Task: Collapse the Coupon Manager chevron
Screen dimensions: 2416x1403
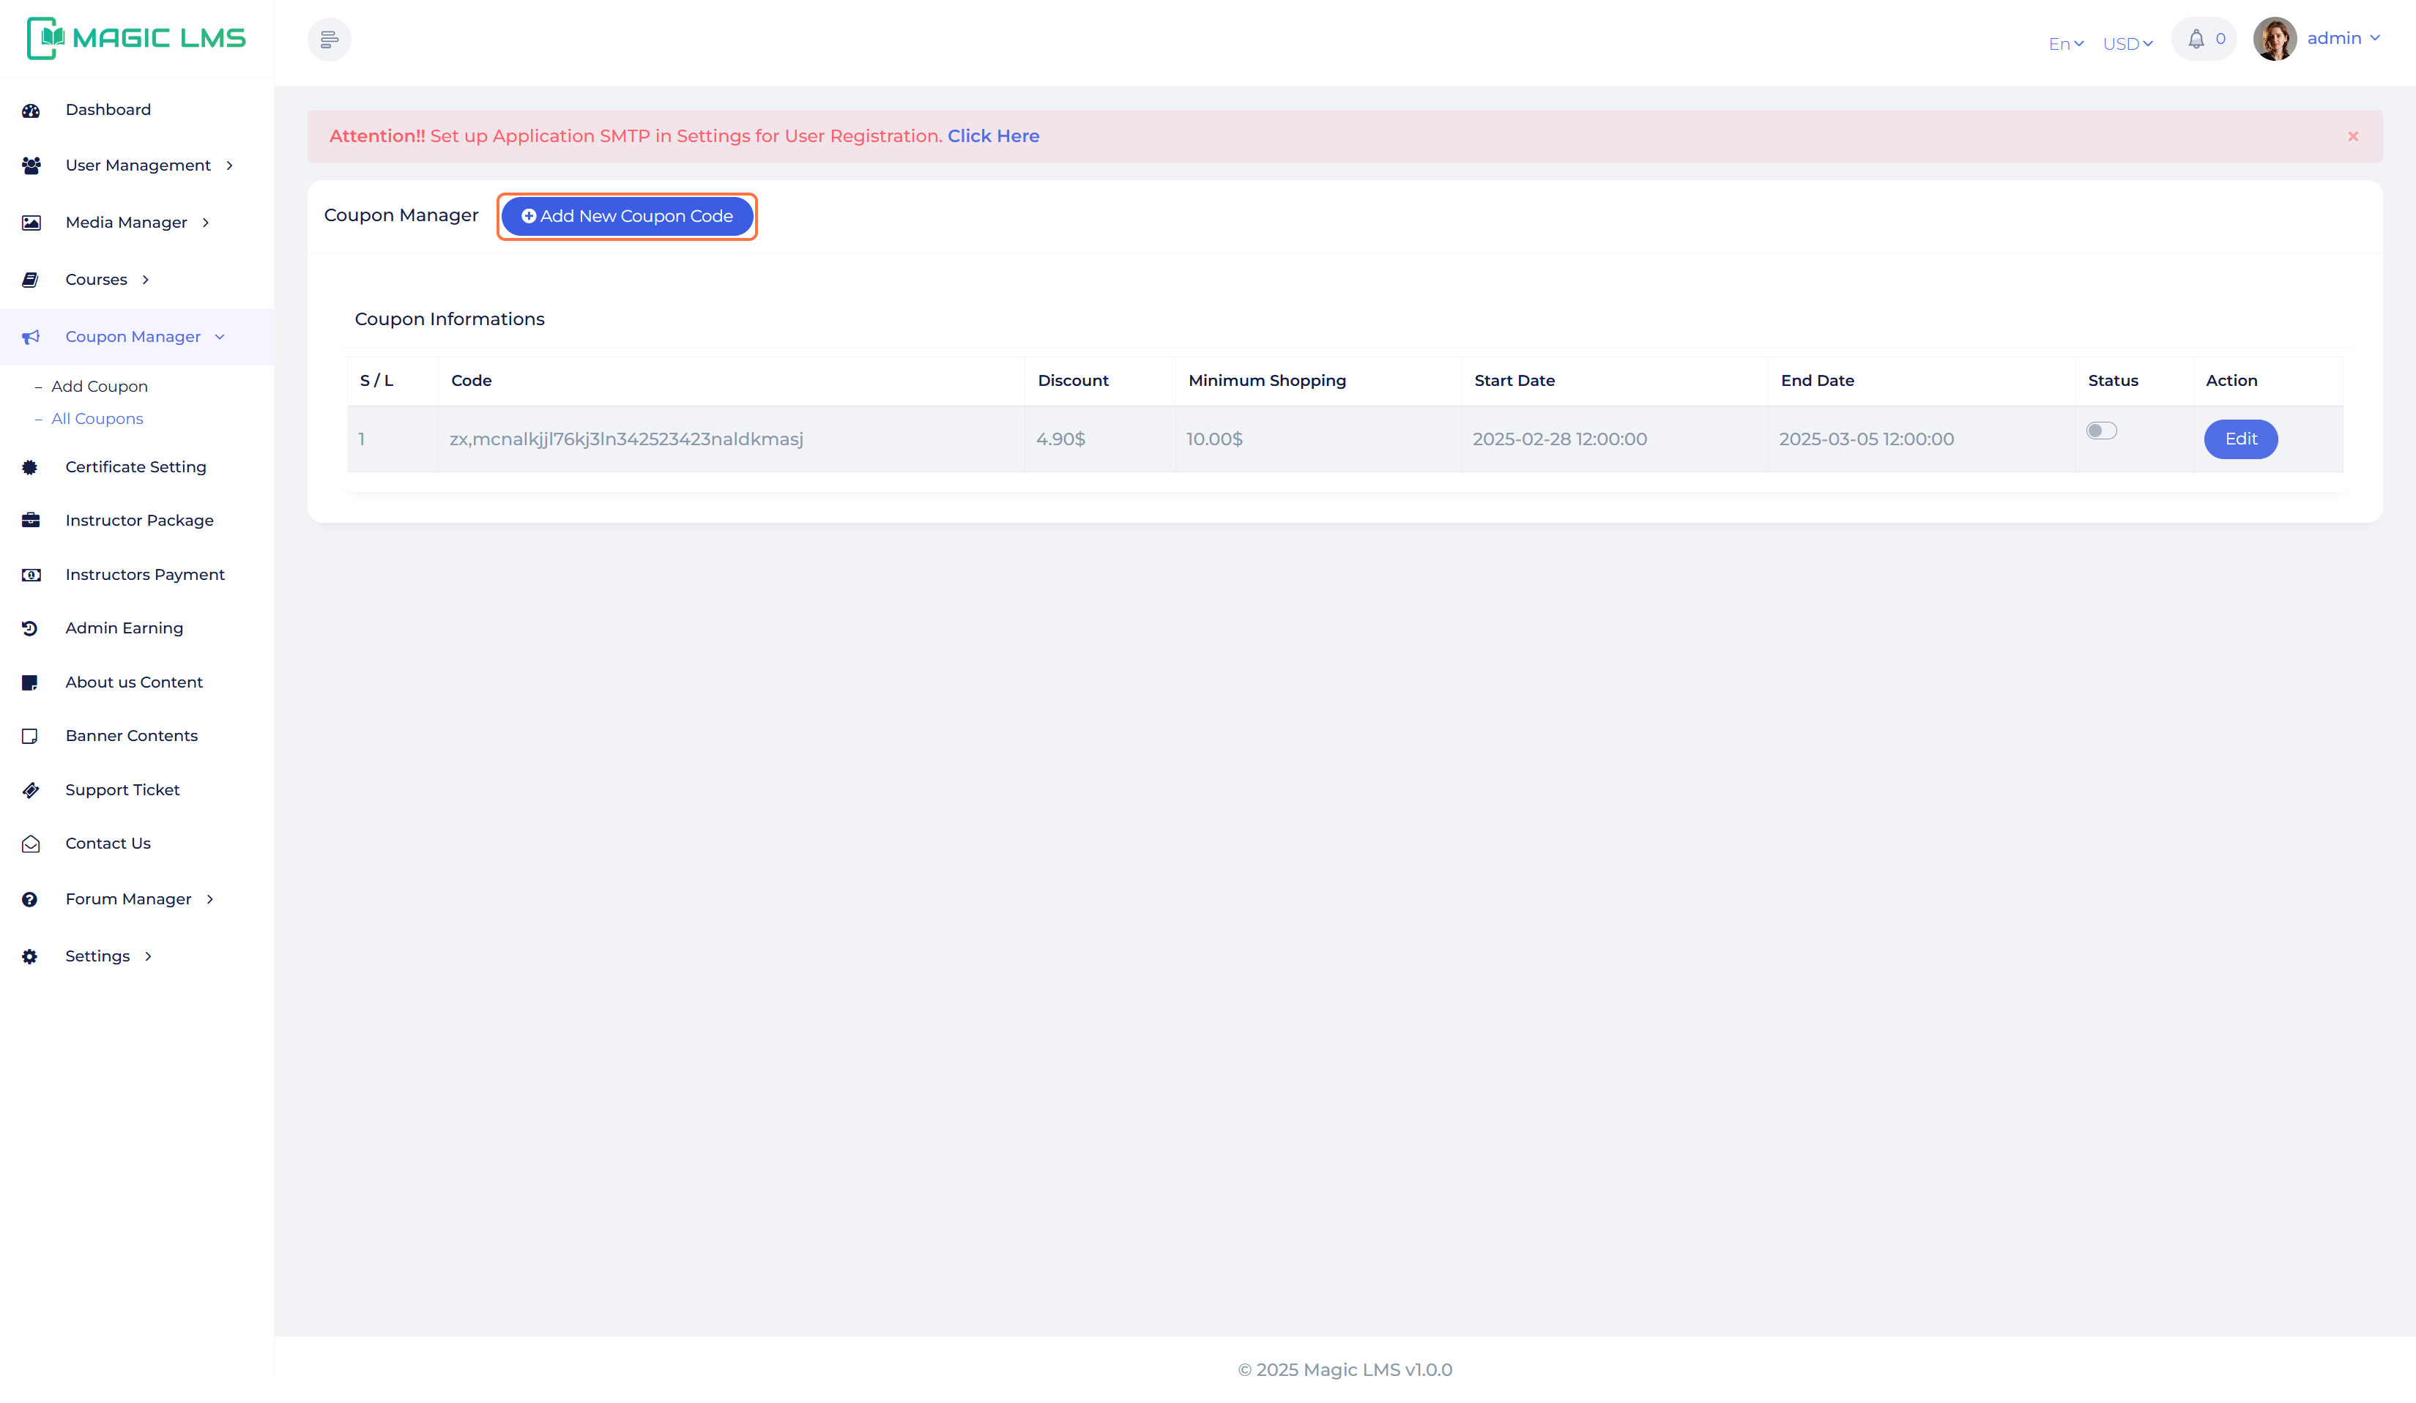Action: 220,336
